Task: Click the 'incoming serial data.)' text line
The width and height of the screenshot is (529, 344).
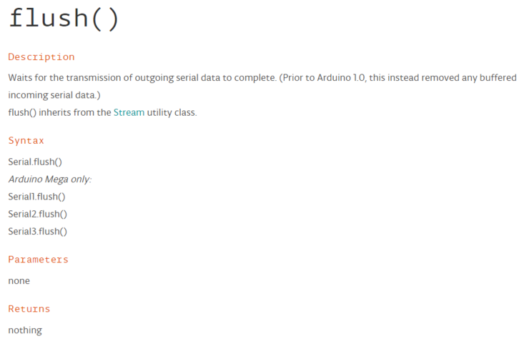Action: (x=54, y=94)
